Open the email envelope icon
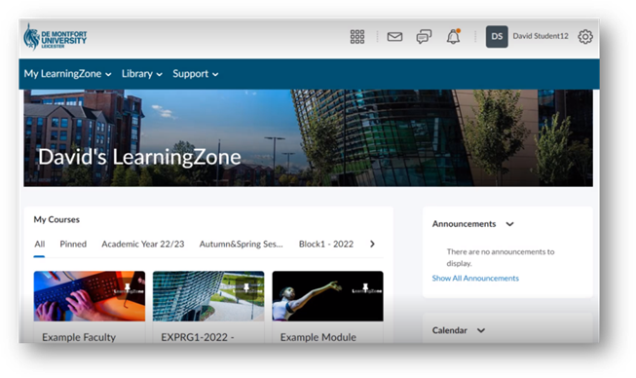636x378 pixels. (x=394, y=37)
